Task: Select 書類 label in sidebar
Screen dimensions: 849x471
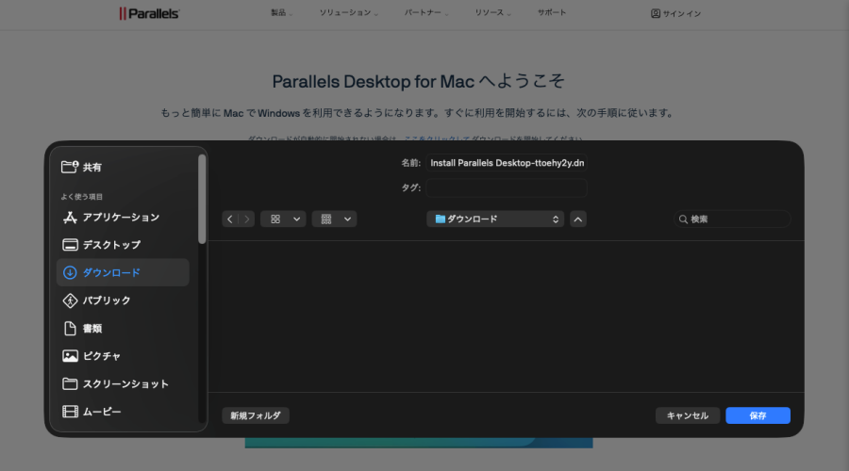Action: tap(92, 328)
